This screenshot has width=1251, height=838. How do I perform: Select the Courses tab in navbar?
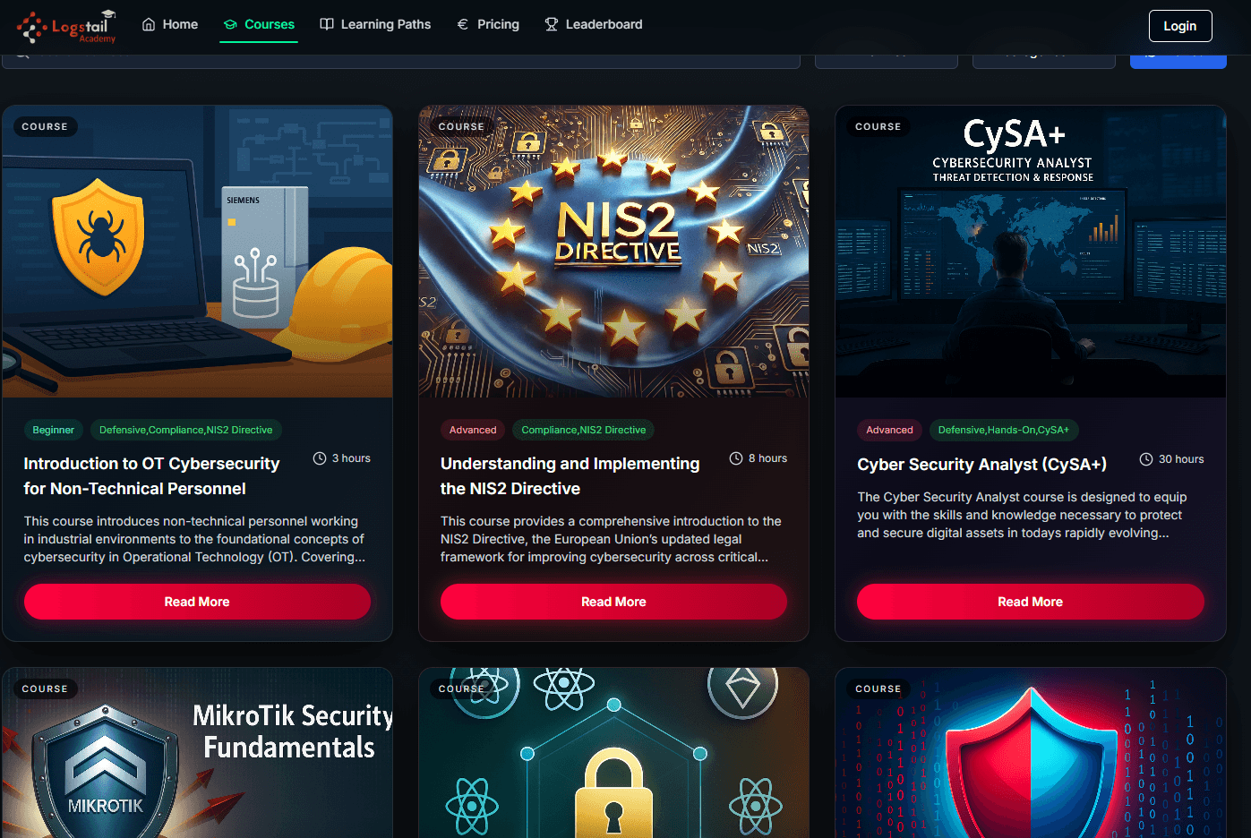(259, 24)
